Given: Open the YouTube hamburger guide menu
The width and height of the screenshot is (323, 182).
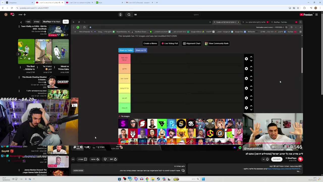Looking at the screenshot, I should point(316,15).
